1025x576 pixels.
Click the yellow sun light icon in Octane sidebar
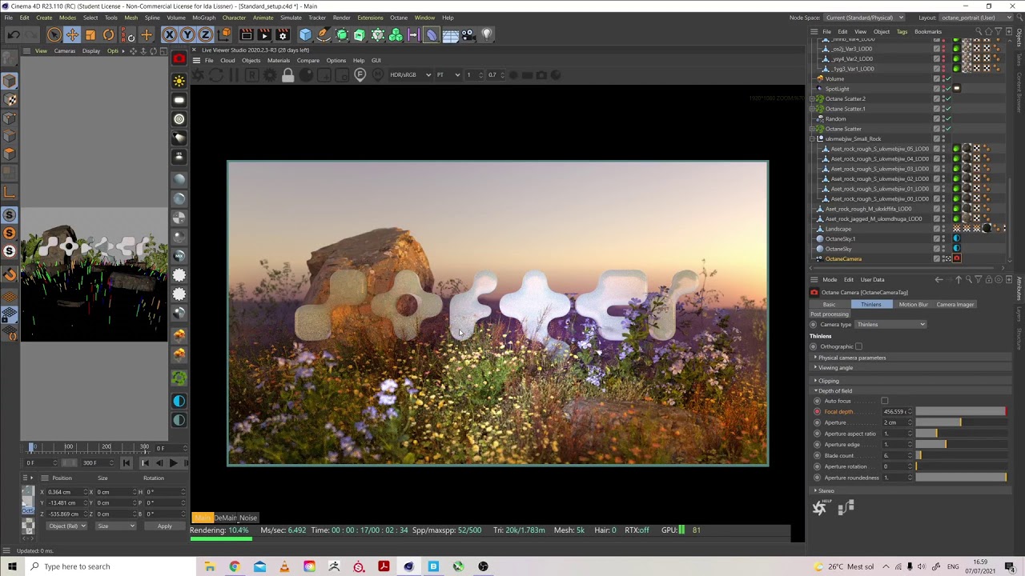coord(179,81)
